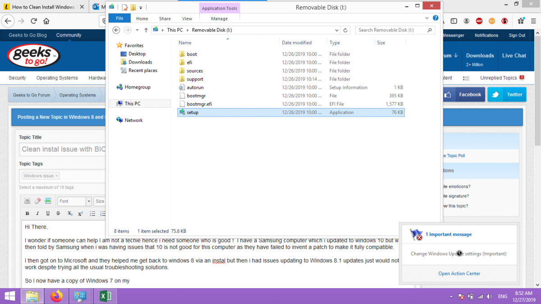
Task: Click the Subscript button in the editor
Action: point(70,213)
